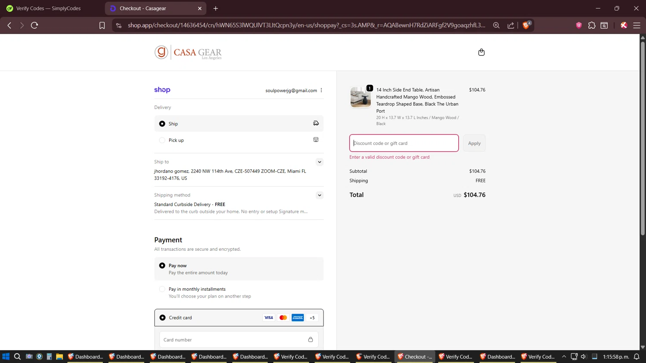Open the Brave VPN shield icon
The width and height of the screenshot is (646, 363).
579,25
